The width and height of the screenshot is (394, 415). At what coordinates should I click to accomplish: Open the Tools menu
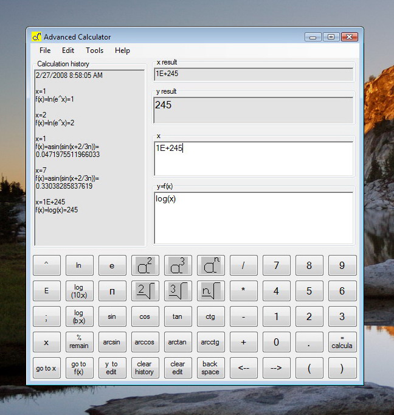click(x=94, y=51)
